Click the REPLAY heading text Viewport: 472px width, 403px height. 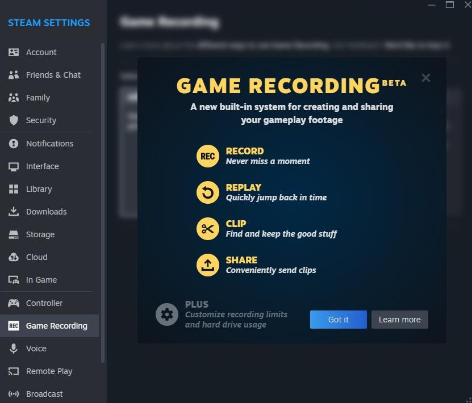coord(244,188)
